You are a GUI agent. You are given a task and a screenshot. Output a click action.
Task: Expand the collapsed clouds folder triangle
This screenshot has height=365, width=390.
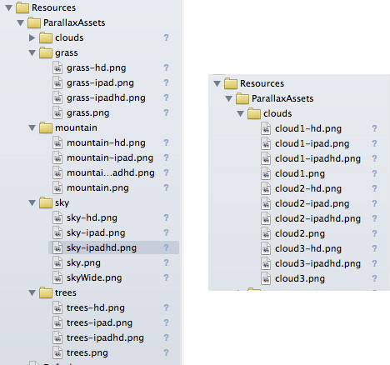(x=32, y=37)
